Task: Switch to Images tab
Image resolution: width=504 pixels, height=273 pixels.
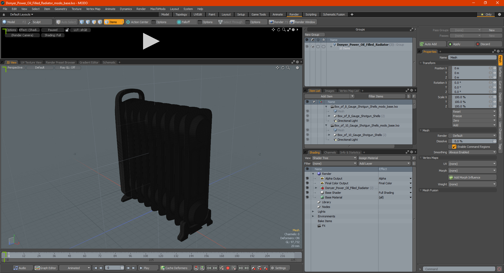Action: 329,91
